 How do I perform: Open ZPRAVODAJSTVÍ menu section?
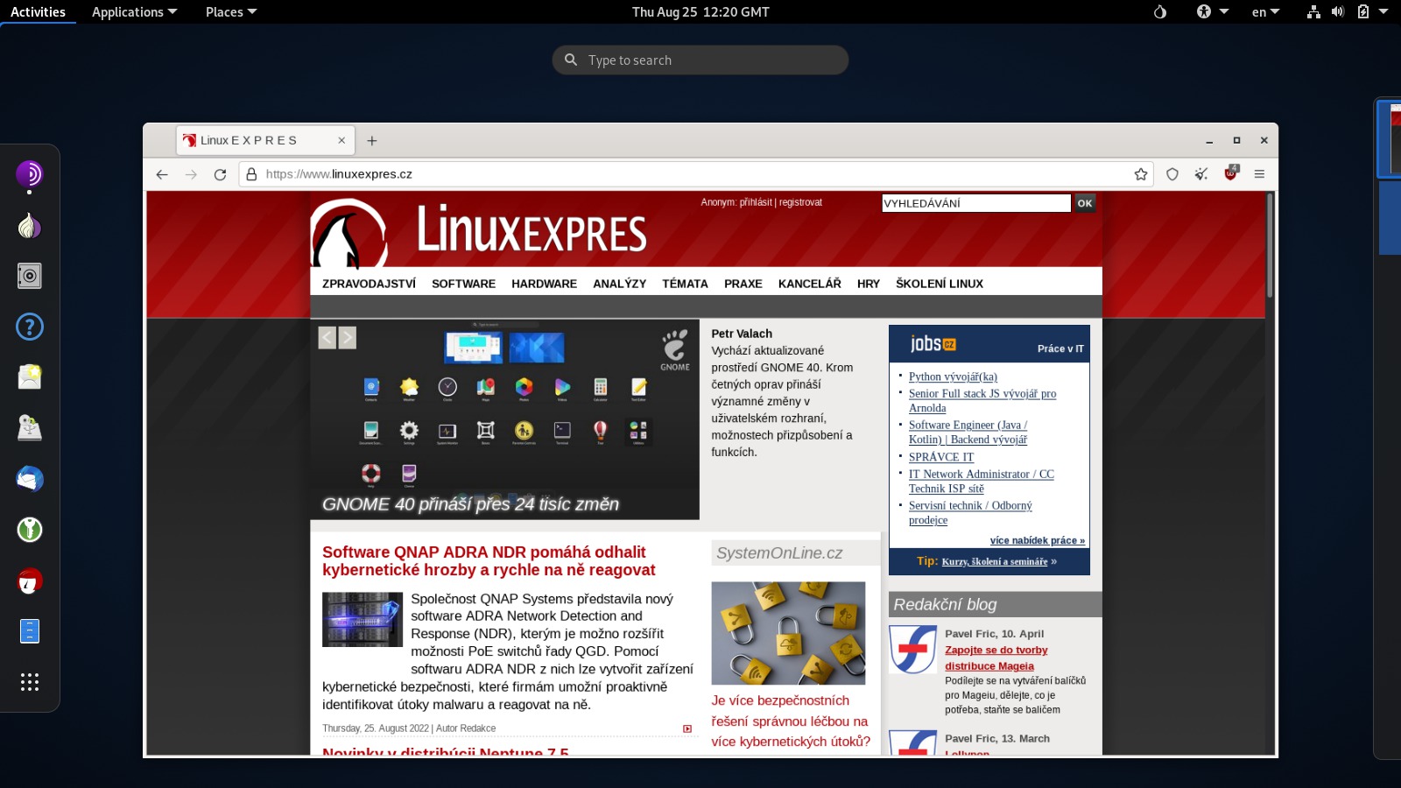369,284
